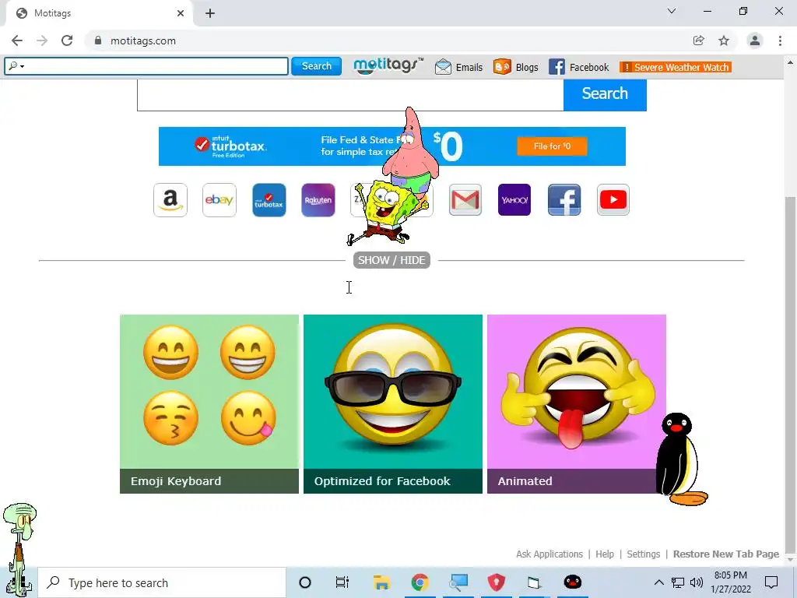Open the Animated emoticons tile

coord(577,404)
